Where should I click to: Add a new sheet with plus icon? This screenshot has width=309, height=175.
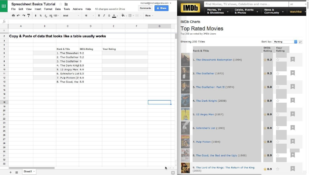click(x=11, y=172)
